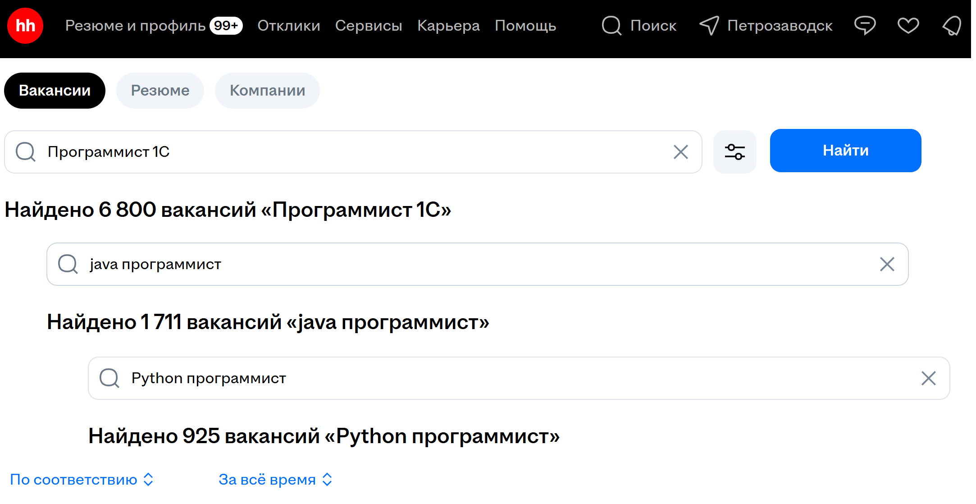Switch to the Компании tab
Image resolution: width=976 pixels, height=504 pixels.
pyautogui.click(x=267, y=91)
